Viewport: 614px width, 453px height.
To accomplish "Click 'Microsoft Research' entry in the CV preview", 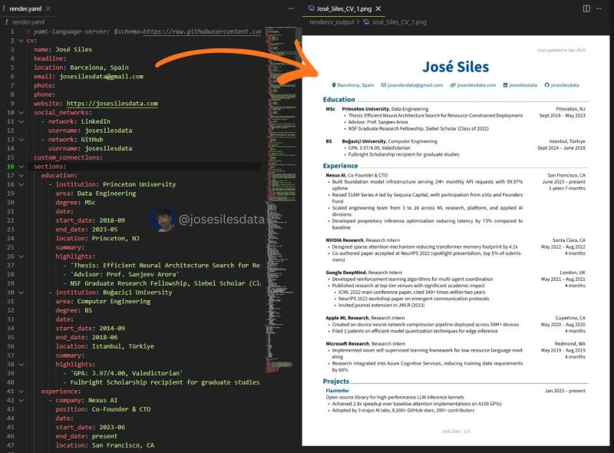I will (348, 344).
